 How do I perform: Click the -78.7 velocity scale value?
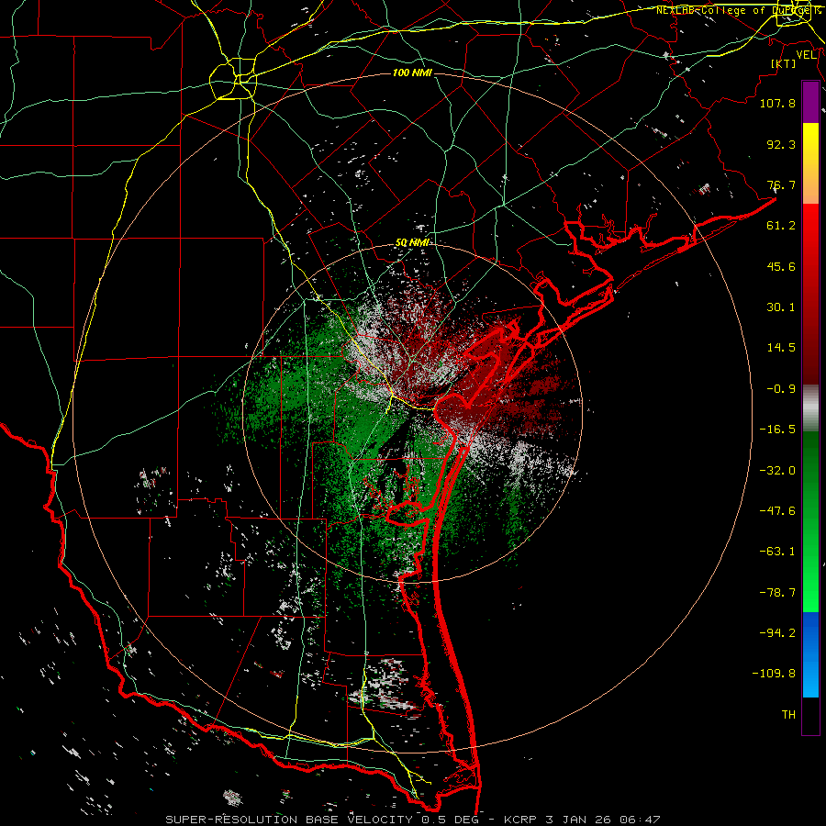click(777, 593)
